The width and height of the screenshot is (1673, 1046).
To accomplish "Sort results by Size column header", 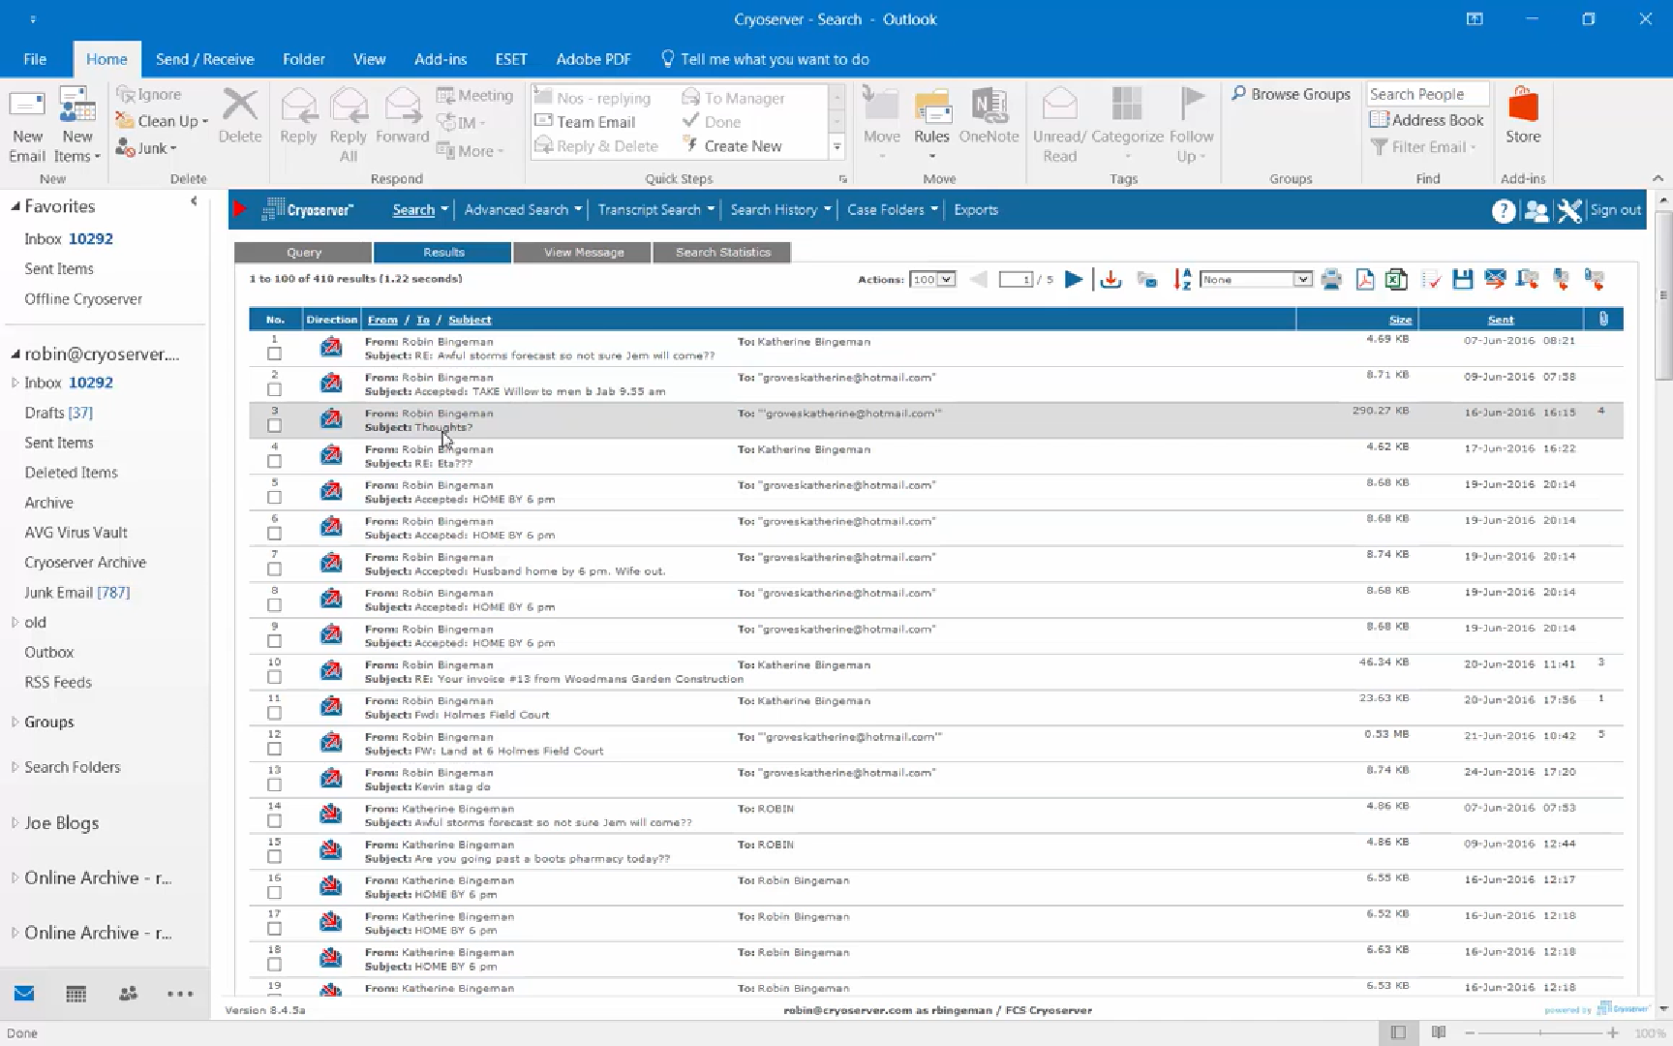I will coord(1400,320).
